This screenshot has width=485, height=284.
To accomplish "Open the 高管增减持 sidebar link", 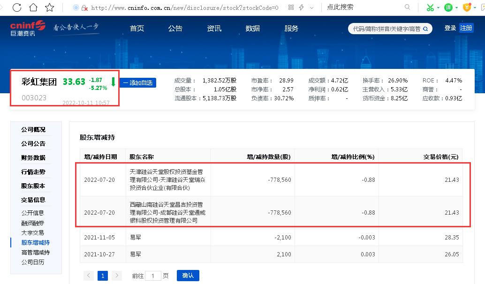I will (36, 253).
